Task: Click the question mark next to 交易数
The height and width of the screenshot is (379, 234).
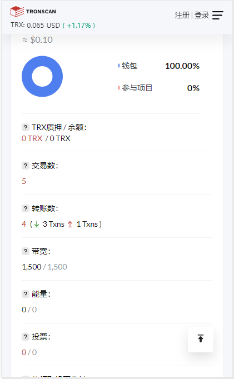Action: click(26, 166)
